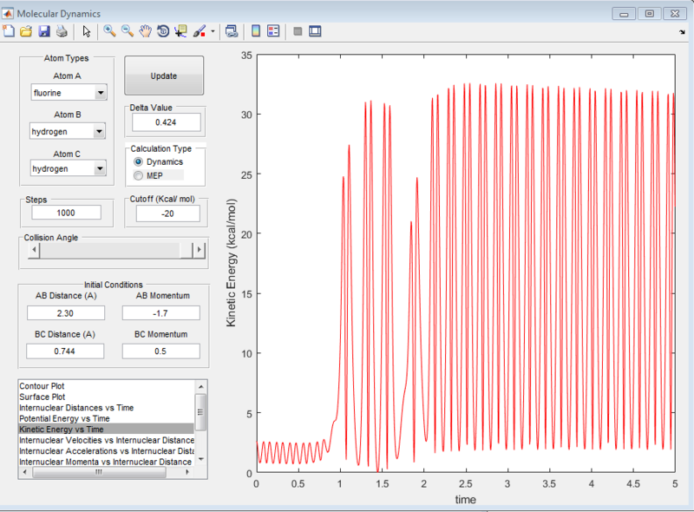Click the BC Distance input field
This screenshot has width=694, height=512.
(x=65, y=351)
